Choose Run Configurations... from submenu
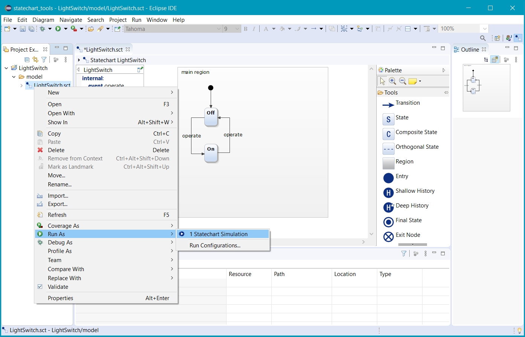Viewport: 525px width, 337px height. coord(223,246)
